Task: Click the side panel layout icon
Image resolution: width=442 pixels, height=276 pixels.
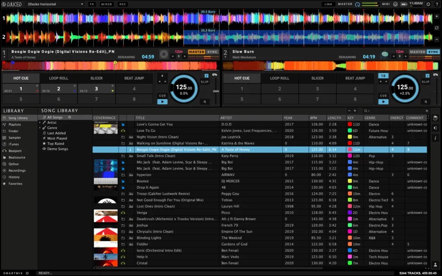Action: 436,128
